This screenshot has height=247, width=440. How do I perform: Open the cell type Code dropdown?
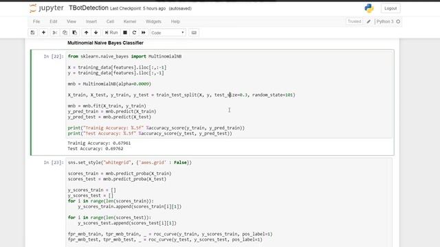[x=168, y=33]
